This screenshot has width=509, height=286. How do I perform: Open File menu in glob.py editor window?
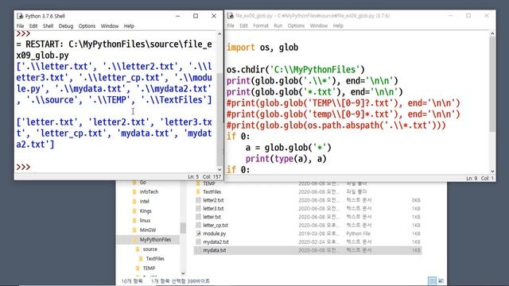pyautogui.click(x=231, y=25)
